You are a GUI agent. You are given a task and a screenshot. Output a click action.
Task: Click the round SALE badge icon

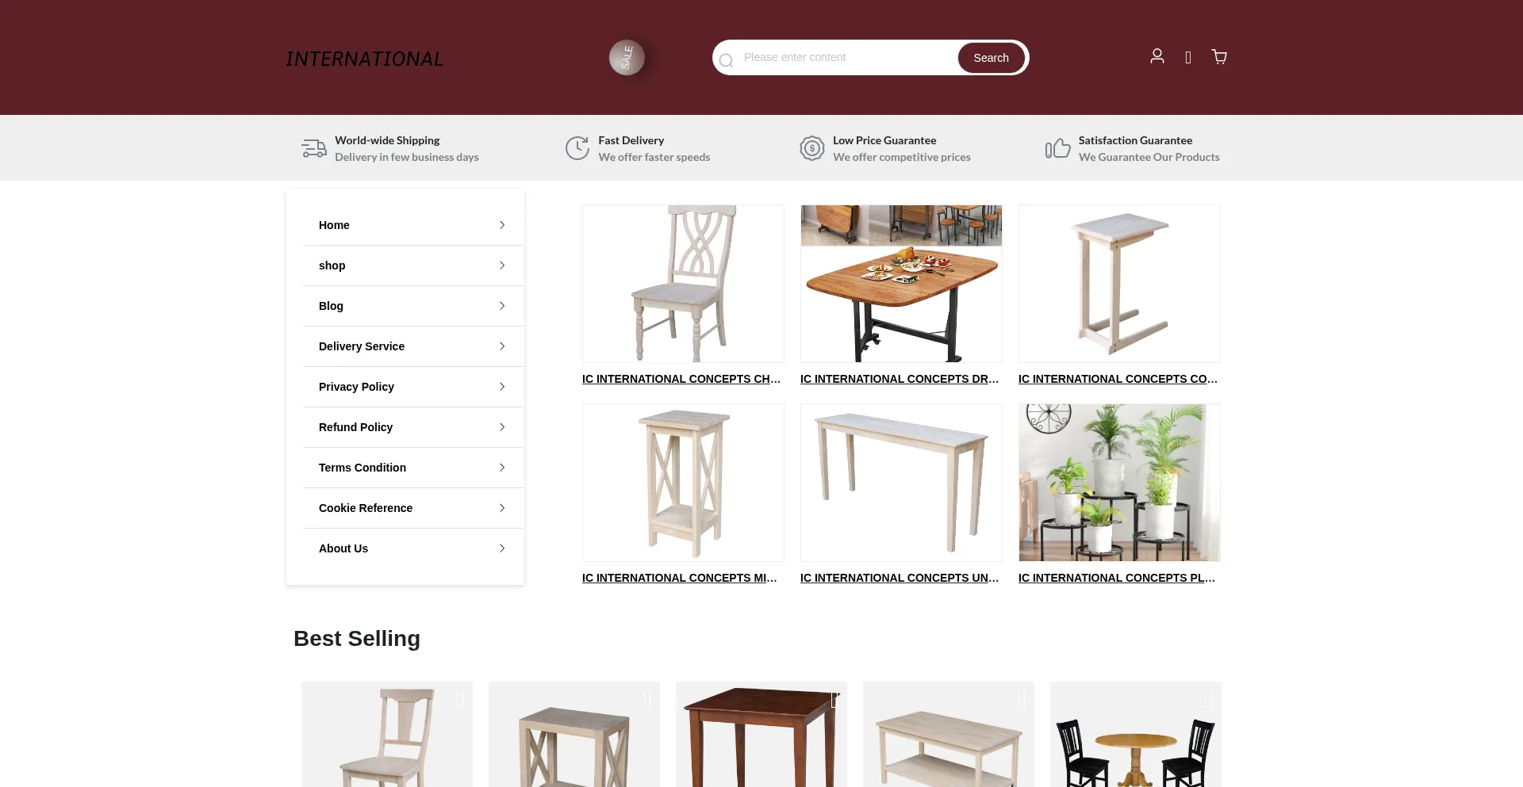click(x=627, y=58)
